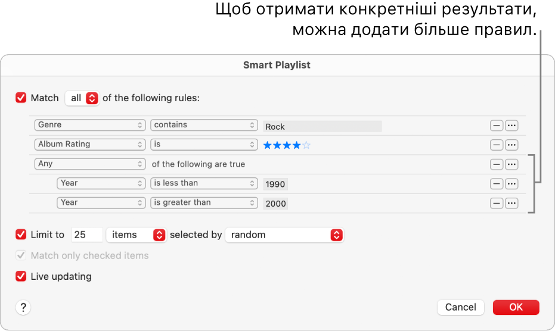Remove the Genre rule with minus button
This screenshot has height=331, width=555.
pos(496,126)
